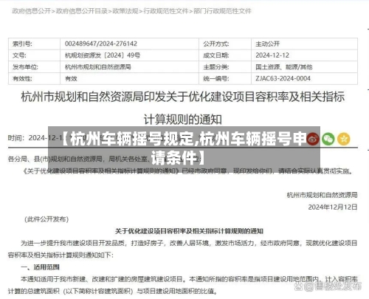Click the section heading 一、适用范围
Viewport: 369px width, 299px height.
click(x=40, y=267)
